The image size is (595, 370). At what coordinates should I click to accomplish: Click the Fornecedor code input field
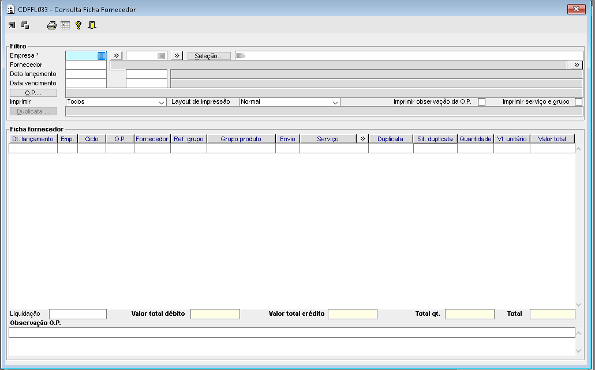tap(86, 65)
